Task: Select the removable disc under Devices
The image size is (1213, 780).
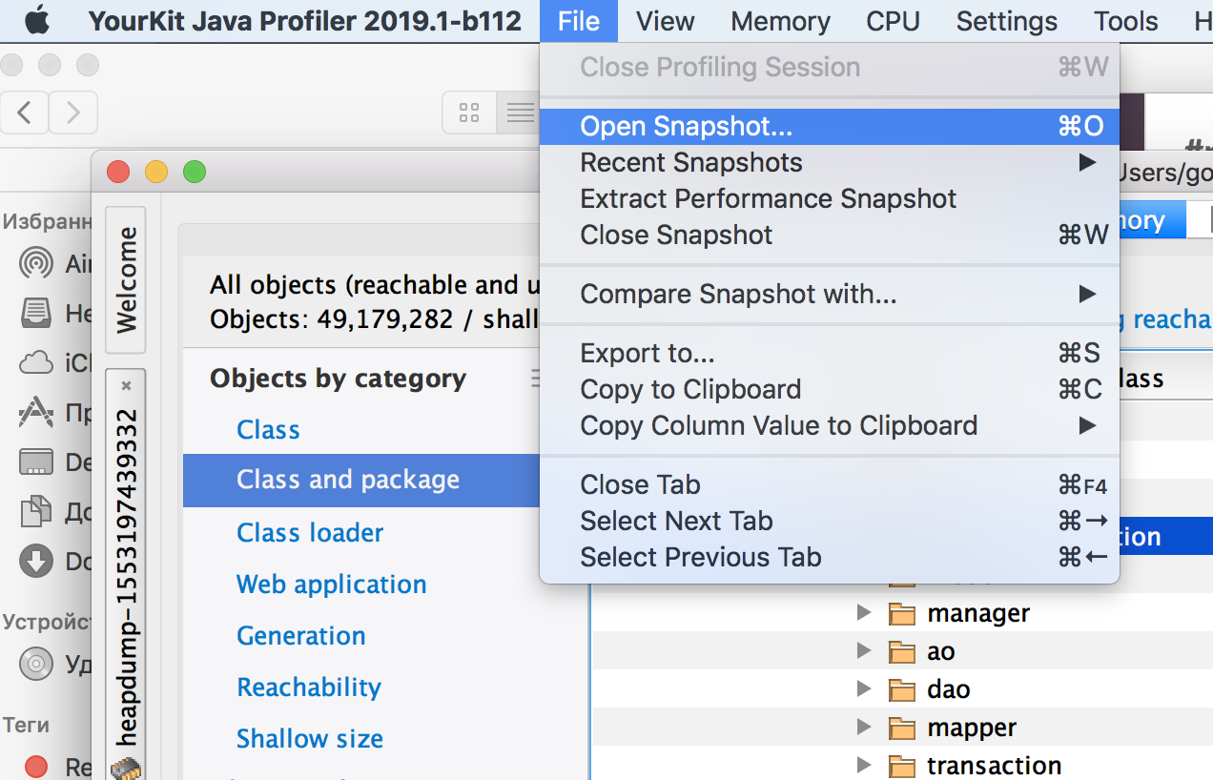Action: [34, 665]
